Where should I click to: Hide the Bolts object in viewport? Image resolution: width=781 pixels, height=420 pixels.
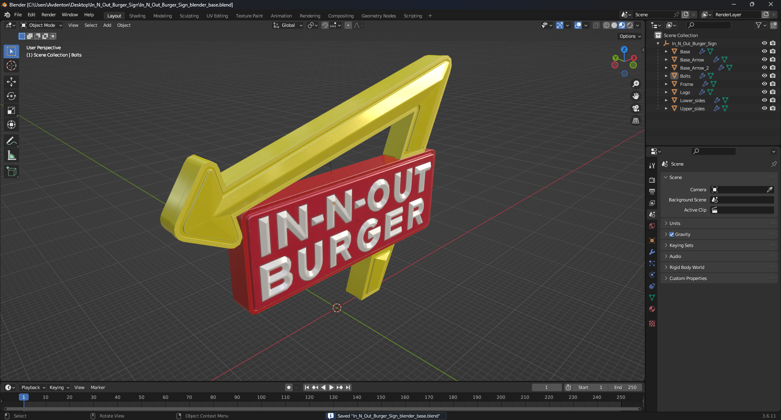pos(764,76)
